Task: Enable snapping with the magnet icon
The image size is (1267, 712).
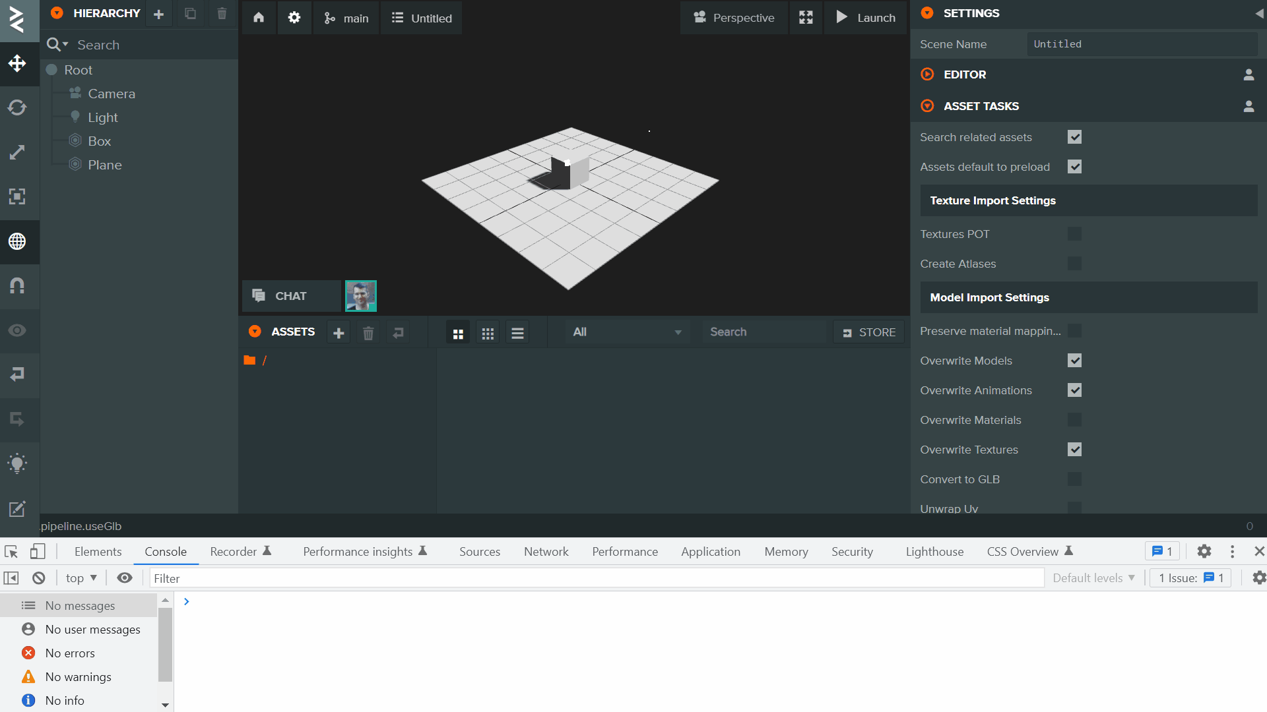Action: tap(16, 285)
